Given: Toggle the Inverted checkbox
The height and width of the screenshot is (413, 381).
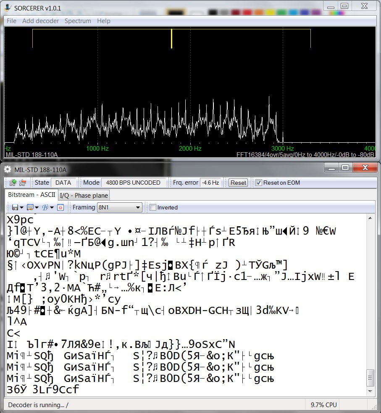Looking at the screenshot, I should (x=152, y=208).
